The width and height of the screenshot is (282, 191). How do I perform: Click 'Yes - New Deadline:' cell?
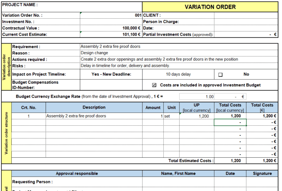(x=111, y=74)
